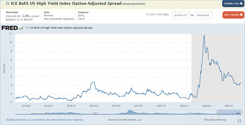Click the end date field 2020-08-20
The height and width of the screenshot is (125, 245).
(203, 15)
